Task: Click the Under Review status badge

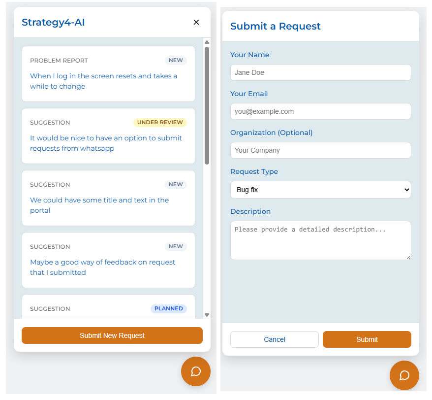Action: 160,122
